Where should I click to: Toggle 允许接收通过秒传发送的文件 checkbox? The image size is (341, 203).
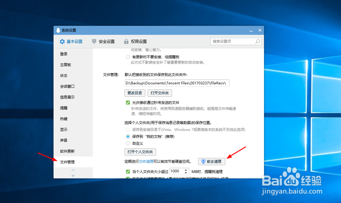[x=128, y=103]
